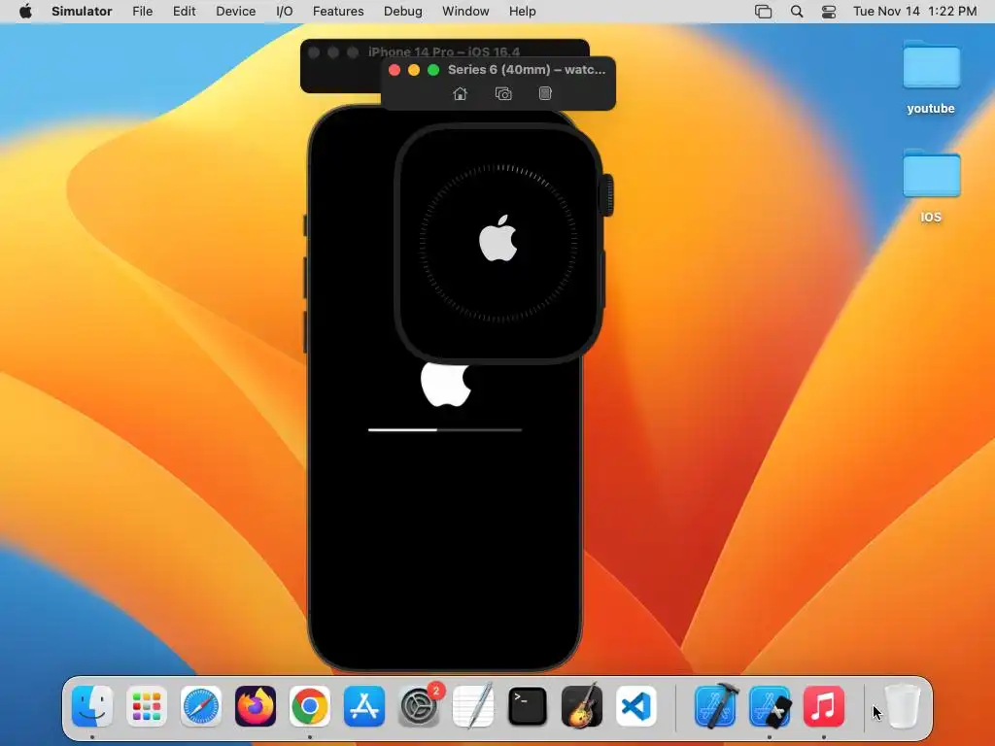
Task: Click the Simulator icon in the Dock
Action: [770, 706]
